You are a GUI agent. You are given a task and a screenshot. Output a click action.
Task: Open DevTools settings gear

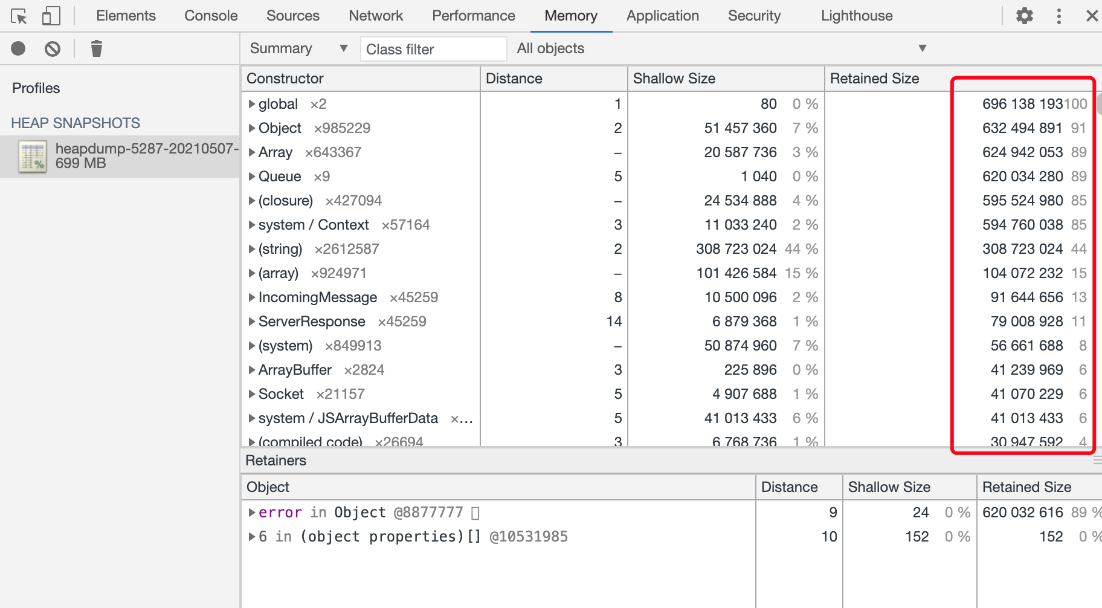1025,16
